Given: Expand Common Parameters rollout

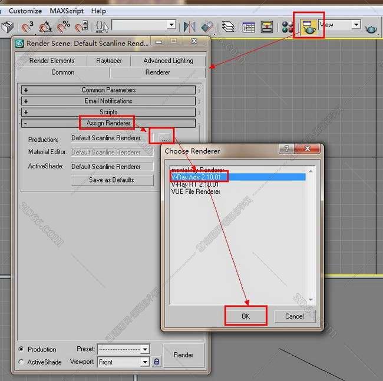Looking at the screenshot, I should 108,90.
